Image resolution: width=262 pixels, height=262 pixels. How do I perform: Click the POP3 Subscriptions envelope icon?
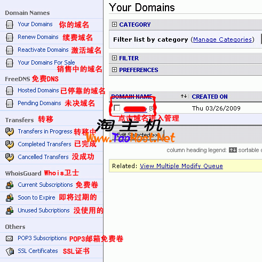point(10,239)
